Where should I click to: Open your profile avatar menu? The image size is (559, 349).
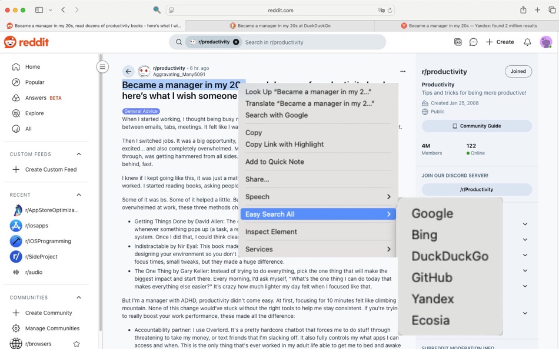point(546,42)
